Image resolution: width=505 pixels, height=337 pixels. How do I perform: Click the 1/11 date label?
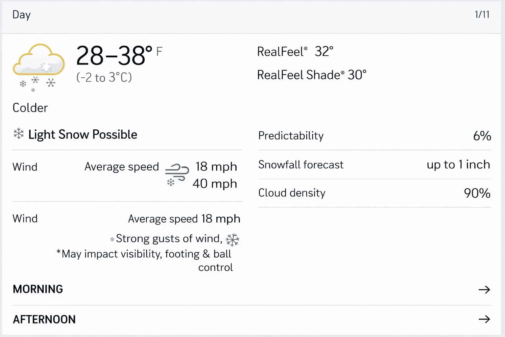pyautogui.click(x=482, y=14)
